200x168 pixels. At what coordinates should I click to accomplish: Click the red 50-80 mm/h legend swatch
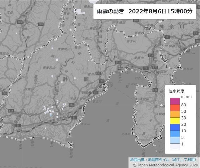pos(175,108)
